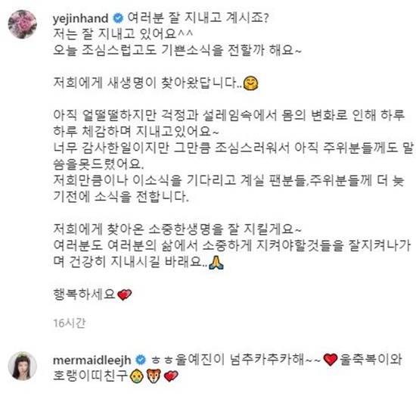Click verified badge next to yejinhand

tap(118, 18)
